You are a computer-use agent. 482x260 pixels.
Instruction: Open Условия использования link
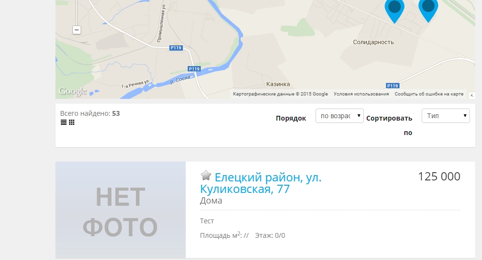(361, 94)
